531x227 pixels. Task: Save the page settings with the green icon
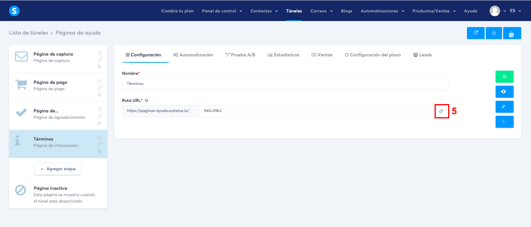coord(504,76)
